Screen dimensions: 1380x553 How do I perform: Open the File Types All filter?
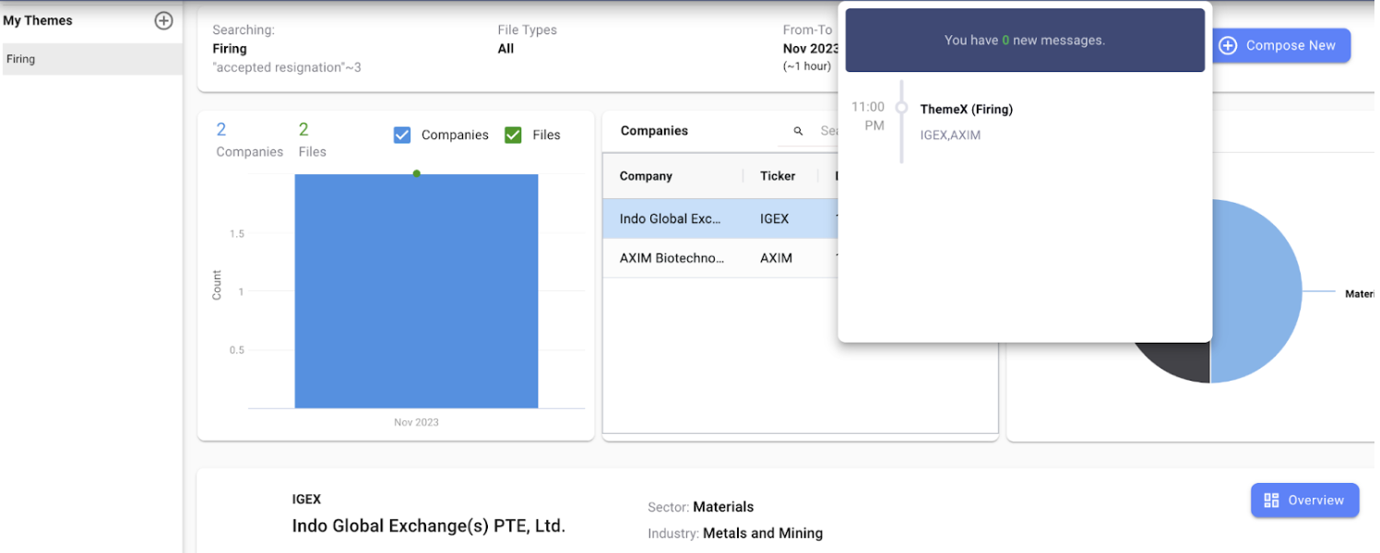pyautogui.click(x=506, y=48)
